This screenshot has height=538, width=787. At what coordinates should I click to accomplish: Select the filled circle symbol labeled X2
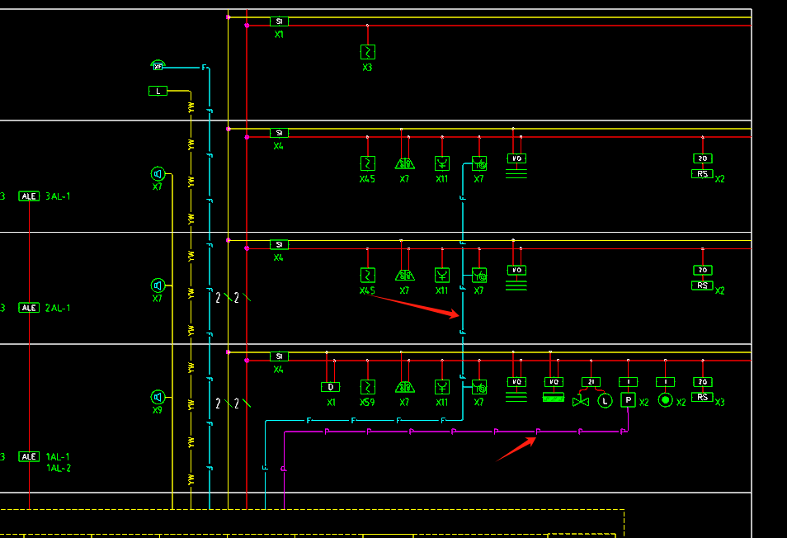pyautogui.click(x=666, y=400)
